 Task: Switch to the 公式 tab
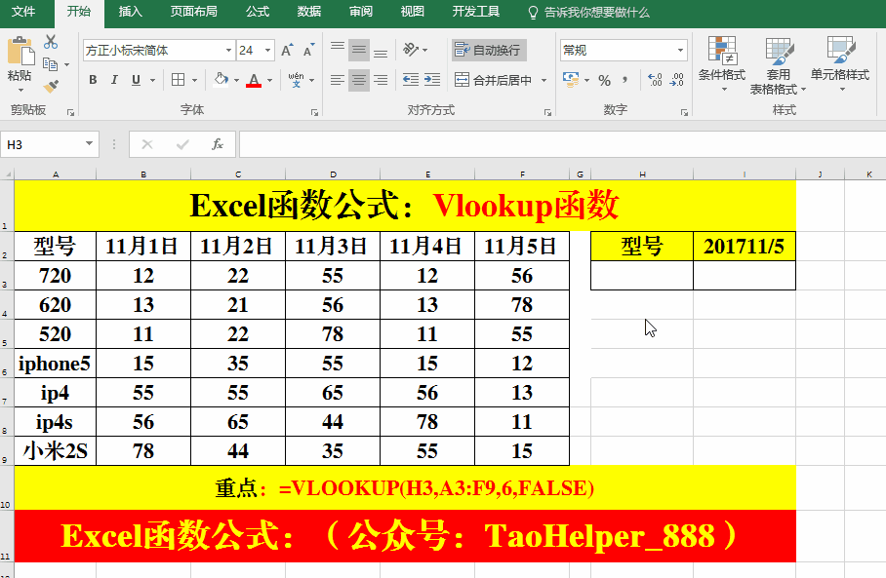pyautogui.click(x=258, y=12)
